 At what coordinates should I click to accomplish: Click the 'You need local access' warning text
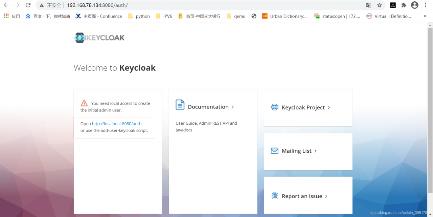(x=115, y=107)
